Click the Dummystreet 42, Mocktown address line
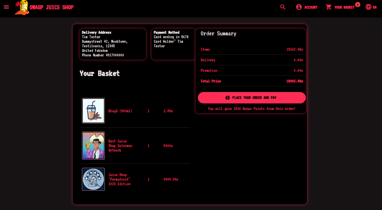382x210 pixels. 105,41
